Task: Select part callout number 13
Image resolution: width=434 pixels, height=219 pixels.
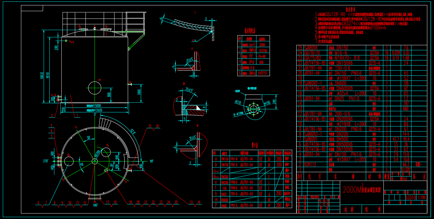Action: pos(191,202)
